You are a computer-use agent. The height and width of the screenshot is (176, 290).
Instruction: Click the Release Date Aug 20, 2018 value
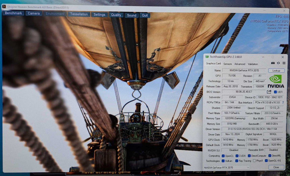click(230, 86)
